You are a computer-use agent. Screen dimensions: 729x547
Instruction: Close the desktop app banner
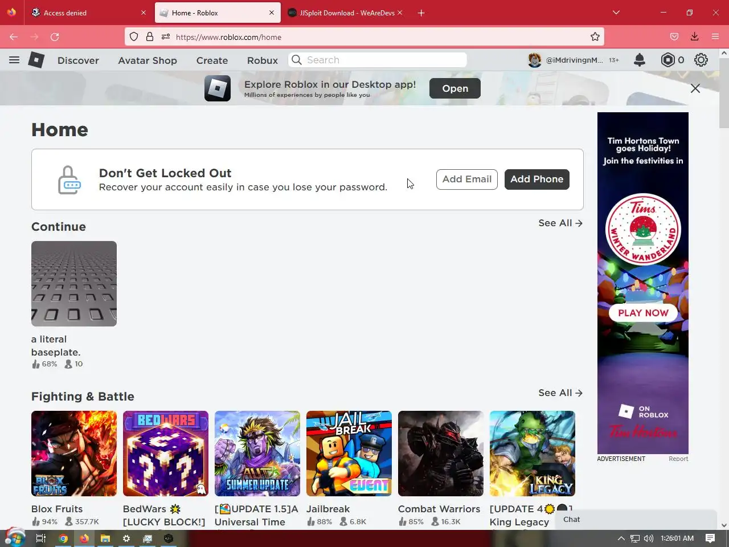695,88
